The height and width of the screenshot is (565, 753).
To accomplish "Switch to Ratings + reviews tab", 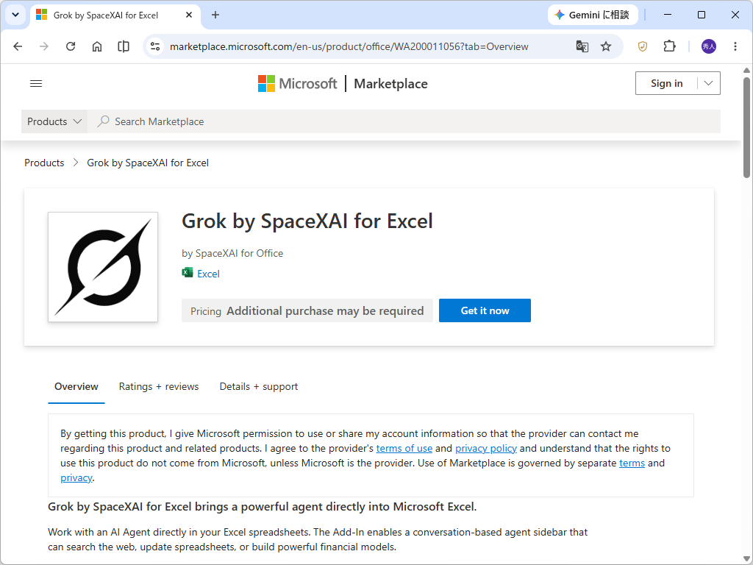I will click(159, 387).
